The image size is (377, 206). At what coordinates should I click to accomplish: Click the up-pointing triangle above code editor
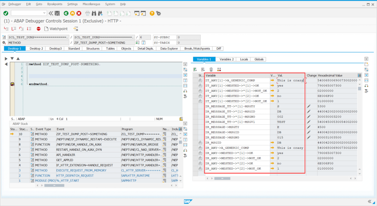pos(18,59)
